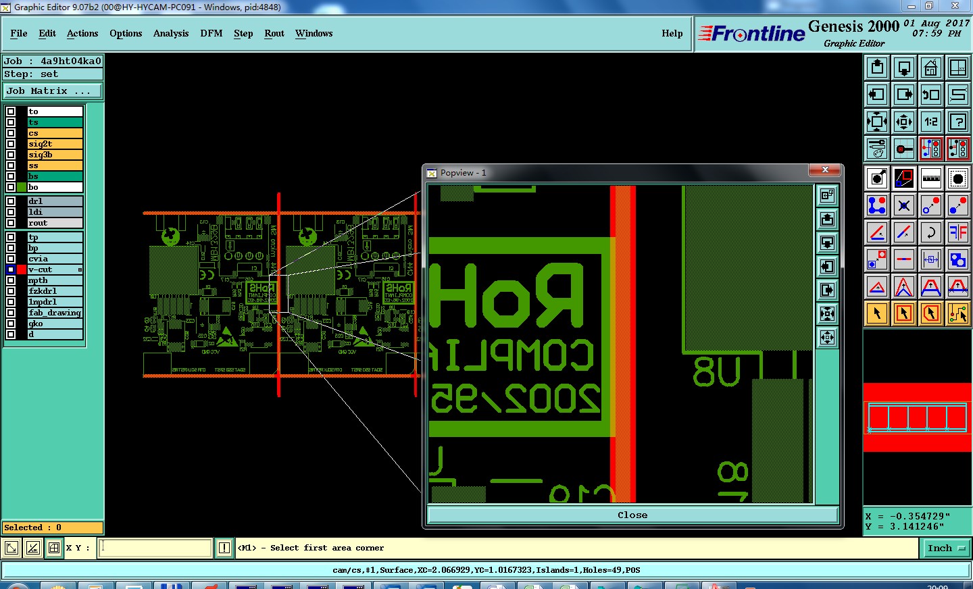Open the Inch units dropdown

coord(946,548)
